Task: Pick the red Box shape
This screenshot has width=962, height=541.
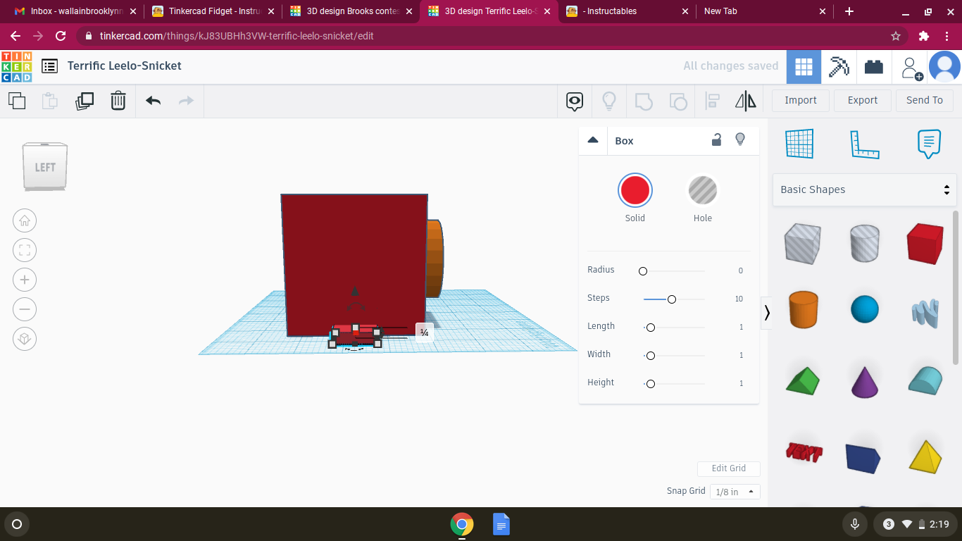Action: (925, 244)
